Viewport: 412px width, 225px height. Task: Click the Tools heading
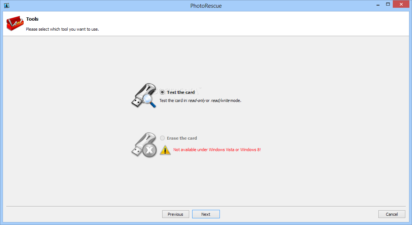click(32, 19)
